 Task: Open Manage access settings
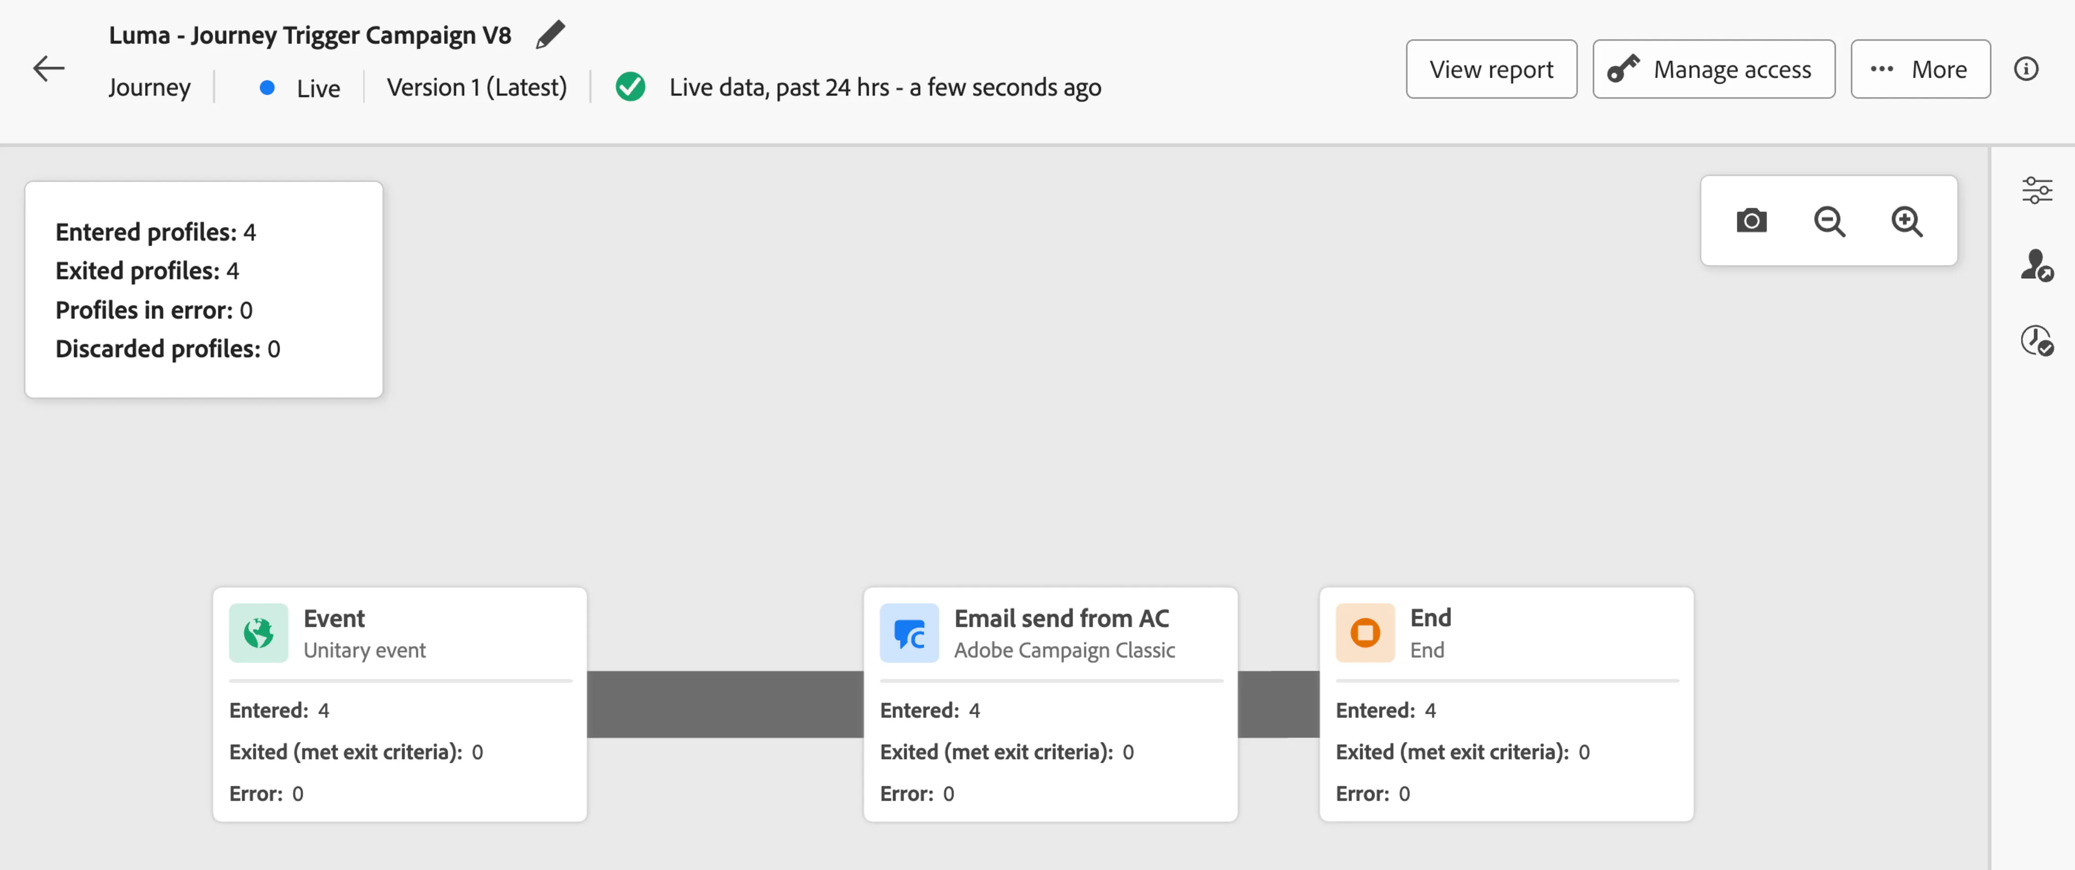point(1714,69)
